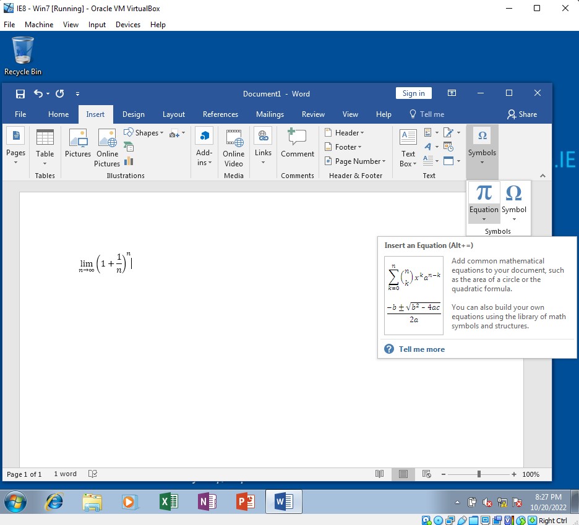This screenshot has width=579, height=525.
Task: Click the zoom in plus button
Action: [513, 474]
